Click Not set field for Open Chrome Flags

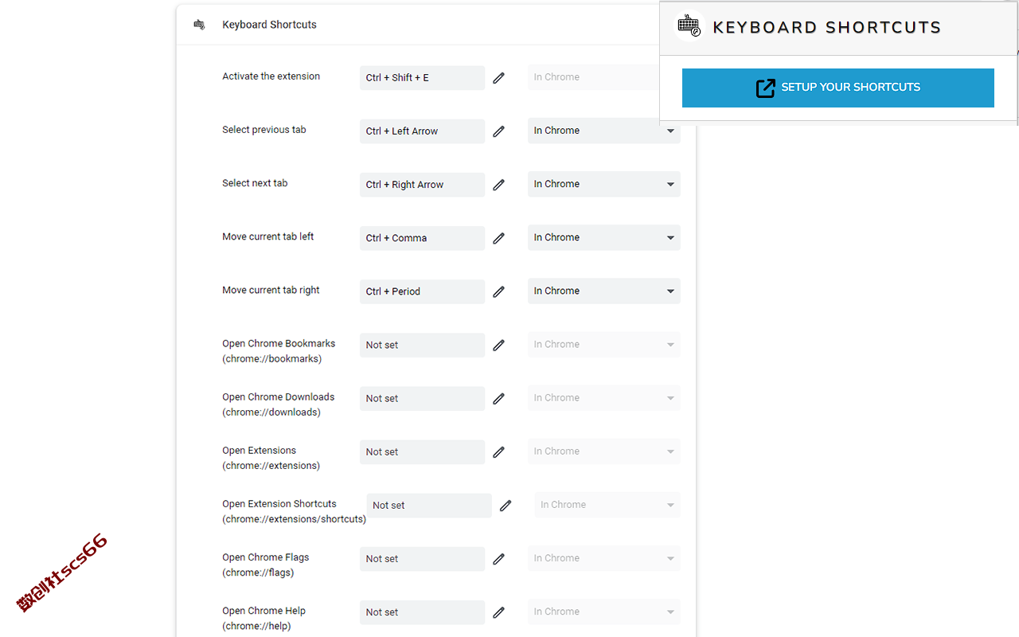[x=422, y=559]
